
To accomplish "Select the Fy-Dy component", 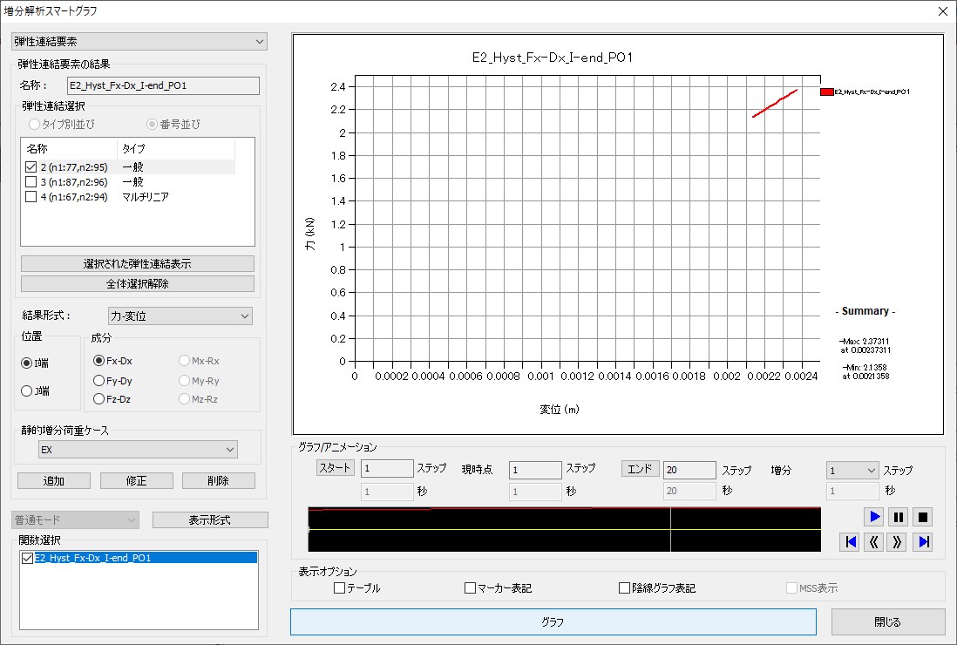I will click(x=98, y=381).
